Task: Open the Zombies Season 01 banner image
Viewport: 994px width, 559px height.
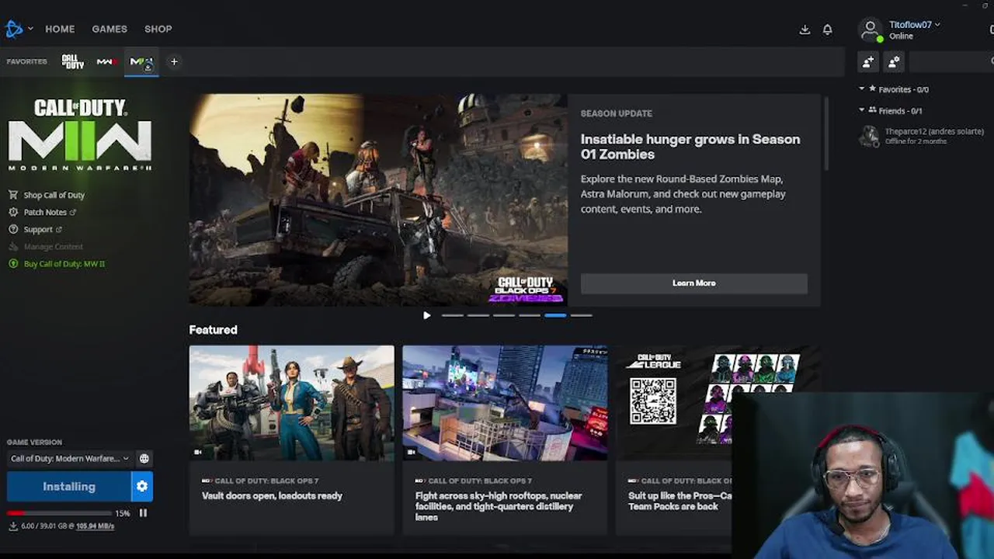Action: [378, 200]
